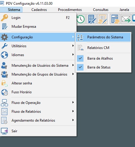Click the Manutenção de Usuários do Sistema icon
Viewport: 135px width, 147px height.
tap(4, 66)
